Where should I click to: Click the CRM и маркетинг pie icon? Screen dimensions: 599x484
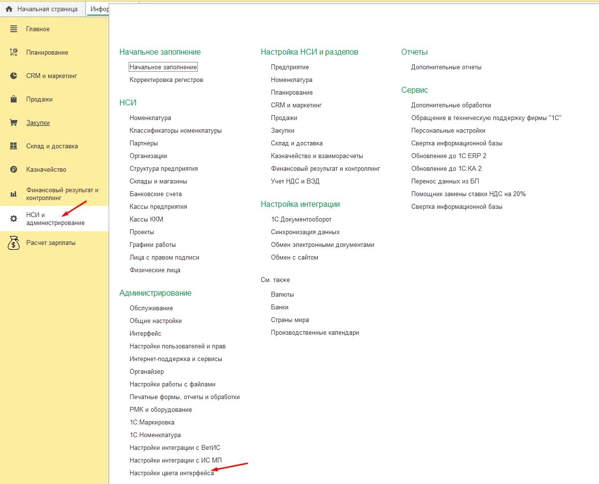[14, 76]
